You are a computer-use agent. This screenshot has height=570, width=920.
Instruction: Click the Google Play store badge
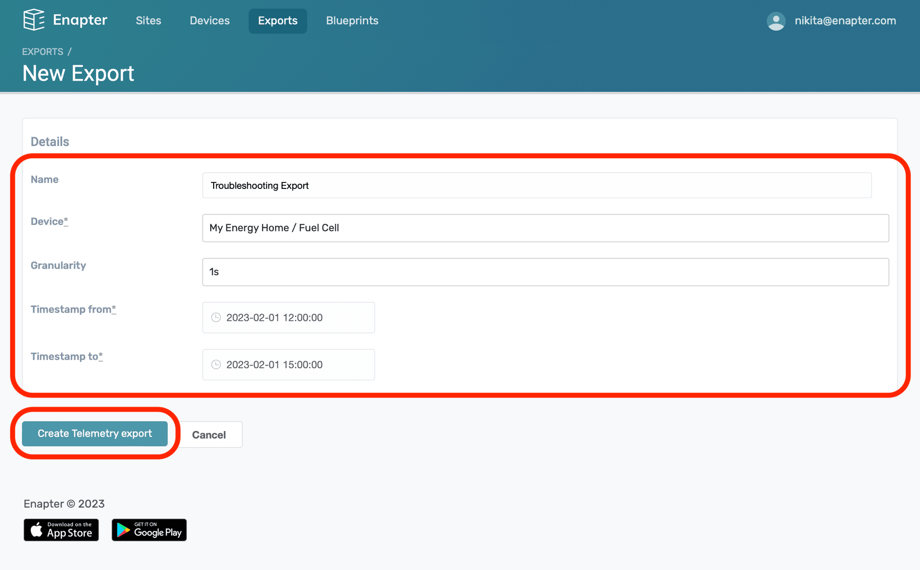pyautogui.click(x=149, y=530)
